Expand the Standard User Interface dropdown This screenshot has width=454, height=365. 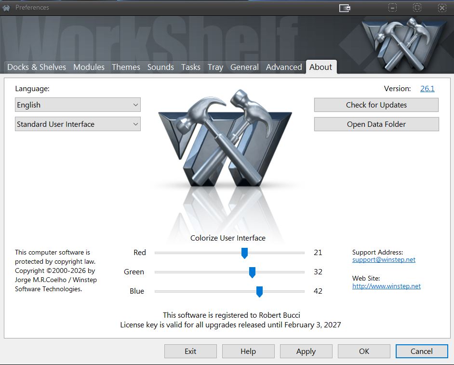(78, 124)
